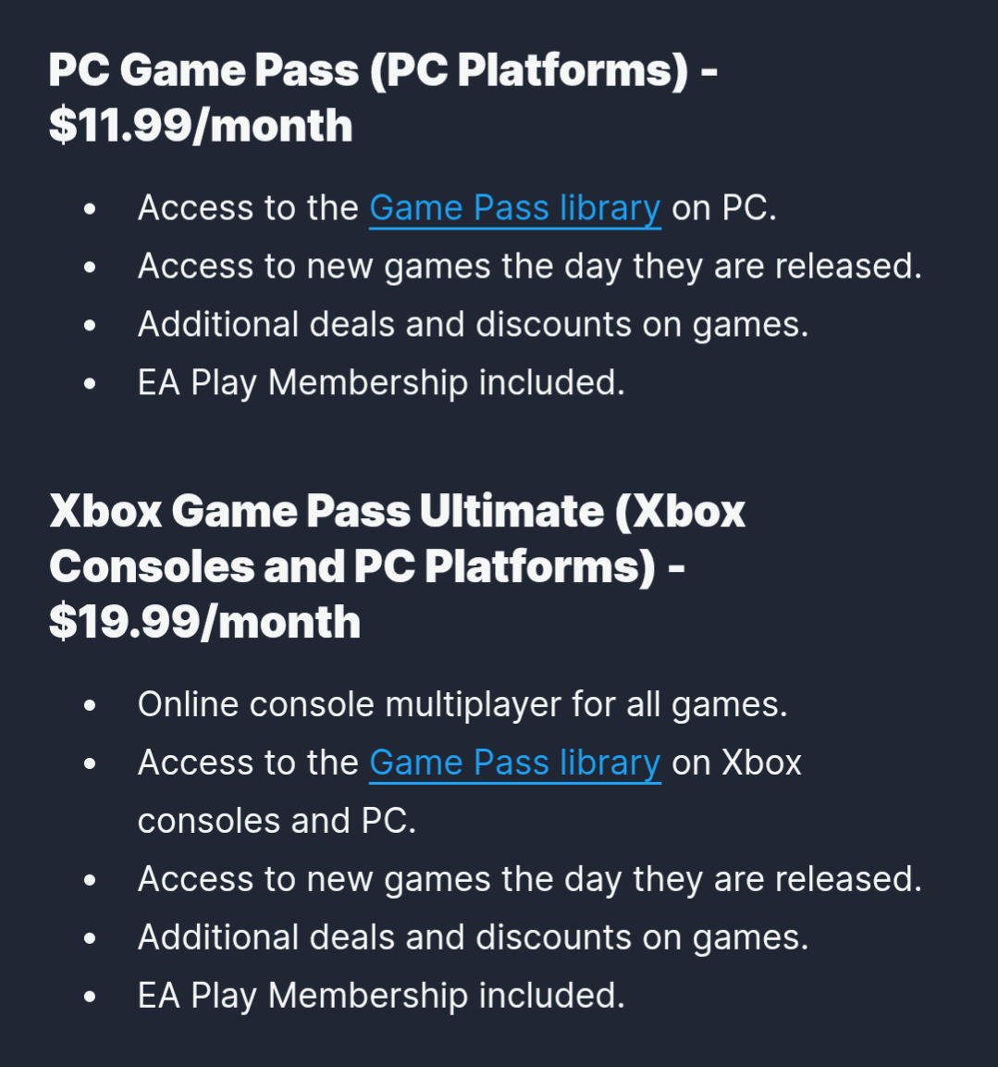The image size is (998, 1067).
Task: Click the 'consoles and PC.' continuation line
Action: pos(277,821)
